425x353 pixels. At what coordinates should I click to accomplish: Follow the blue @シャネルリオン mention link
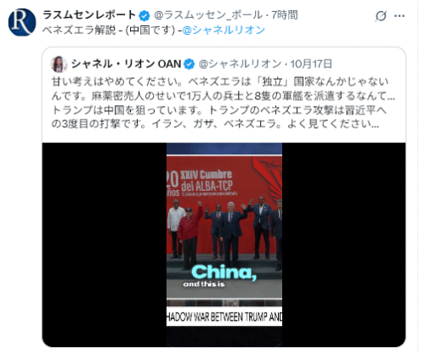click(x=224, y=30)
